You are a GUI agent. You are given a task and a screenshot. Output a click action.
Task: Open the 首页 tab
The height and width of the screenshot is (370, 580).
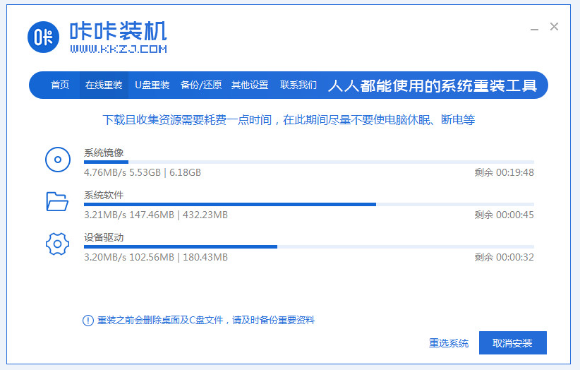60,85
